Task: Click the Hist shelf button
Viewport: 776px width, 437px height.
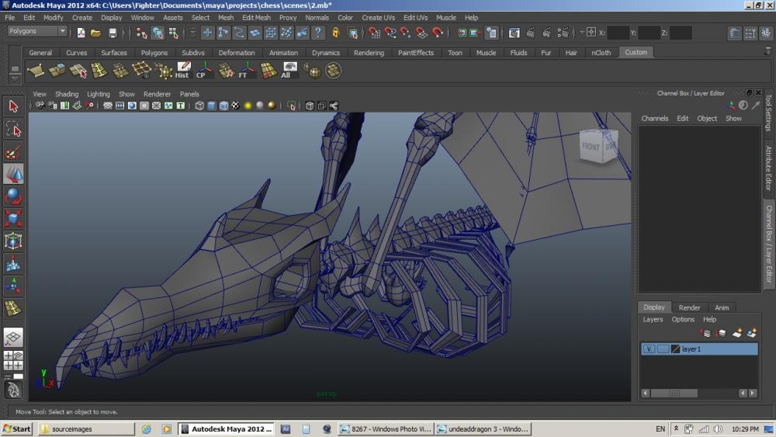Action: pyautogui.click(x=183, y=71)
